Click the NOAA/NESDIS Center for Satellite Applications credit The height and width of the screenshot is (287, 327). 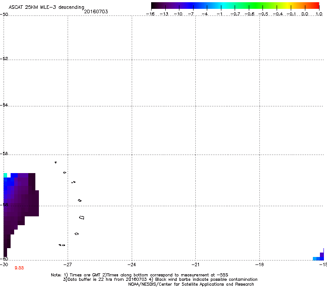tap(191, 284)
